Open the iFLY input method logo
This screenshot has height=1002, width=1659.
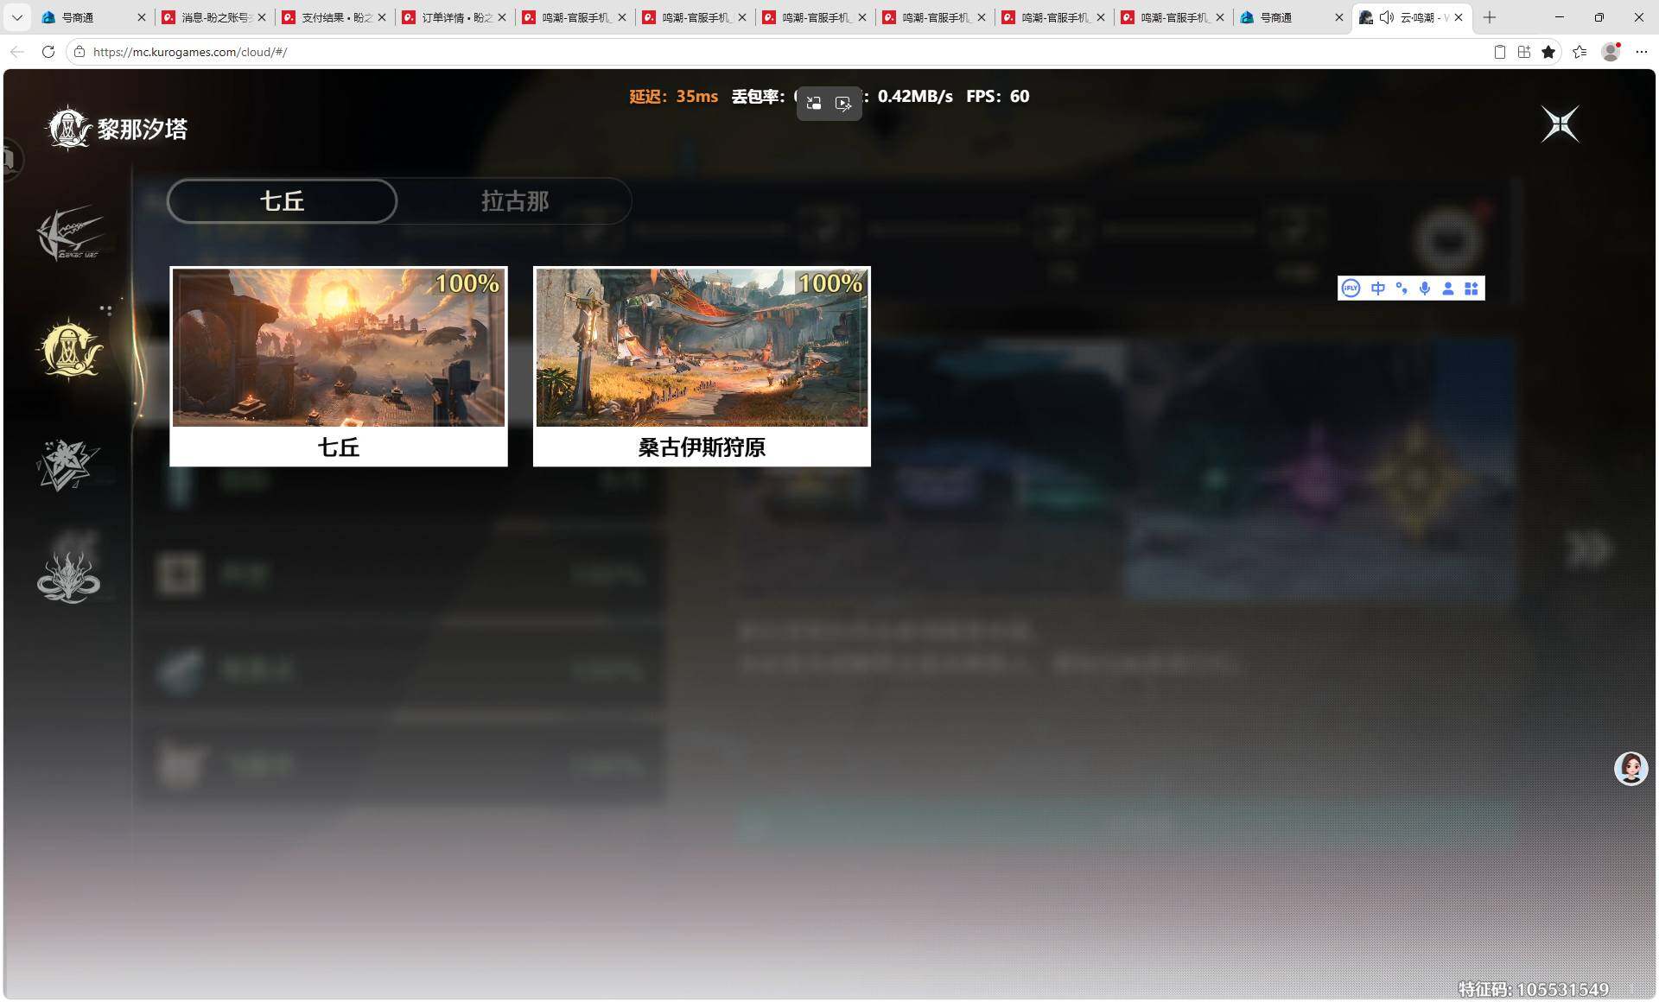1351,289
